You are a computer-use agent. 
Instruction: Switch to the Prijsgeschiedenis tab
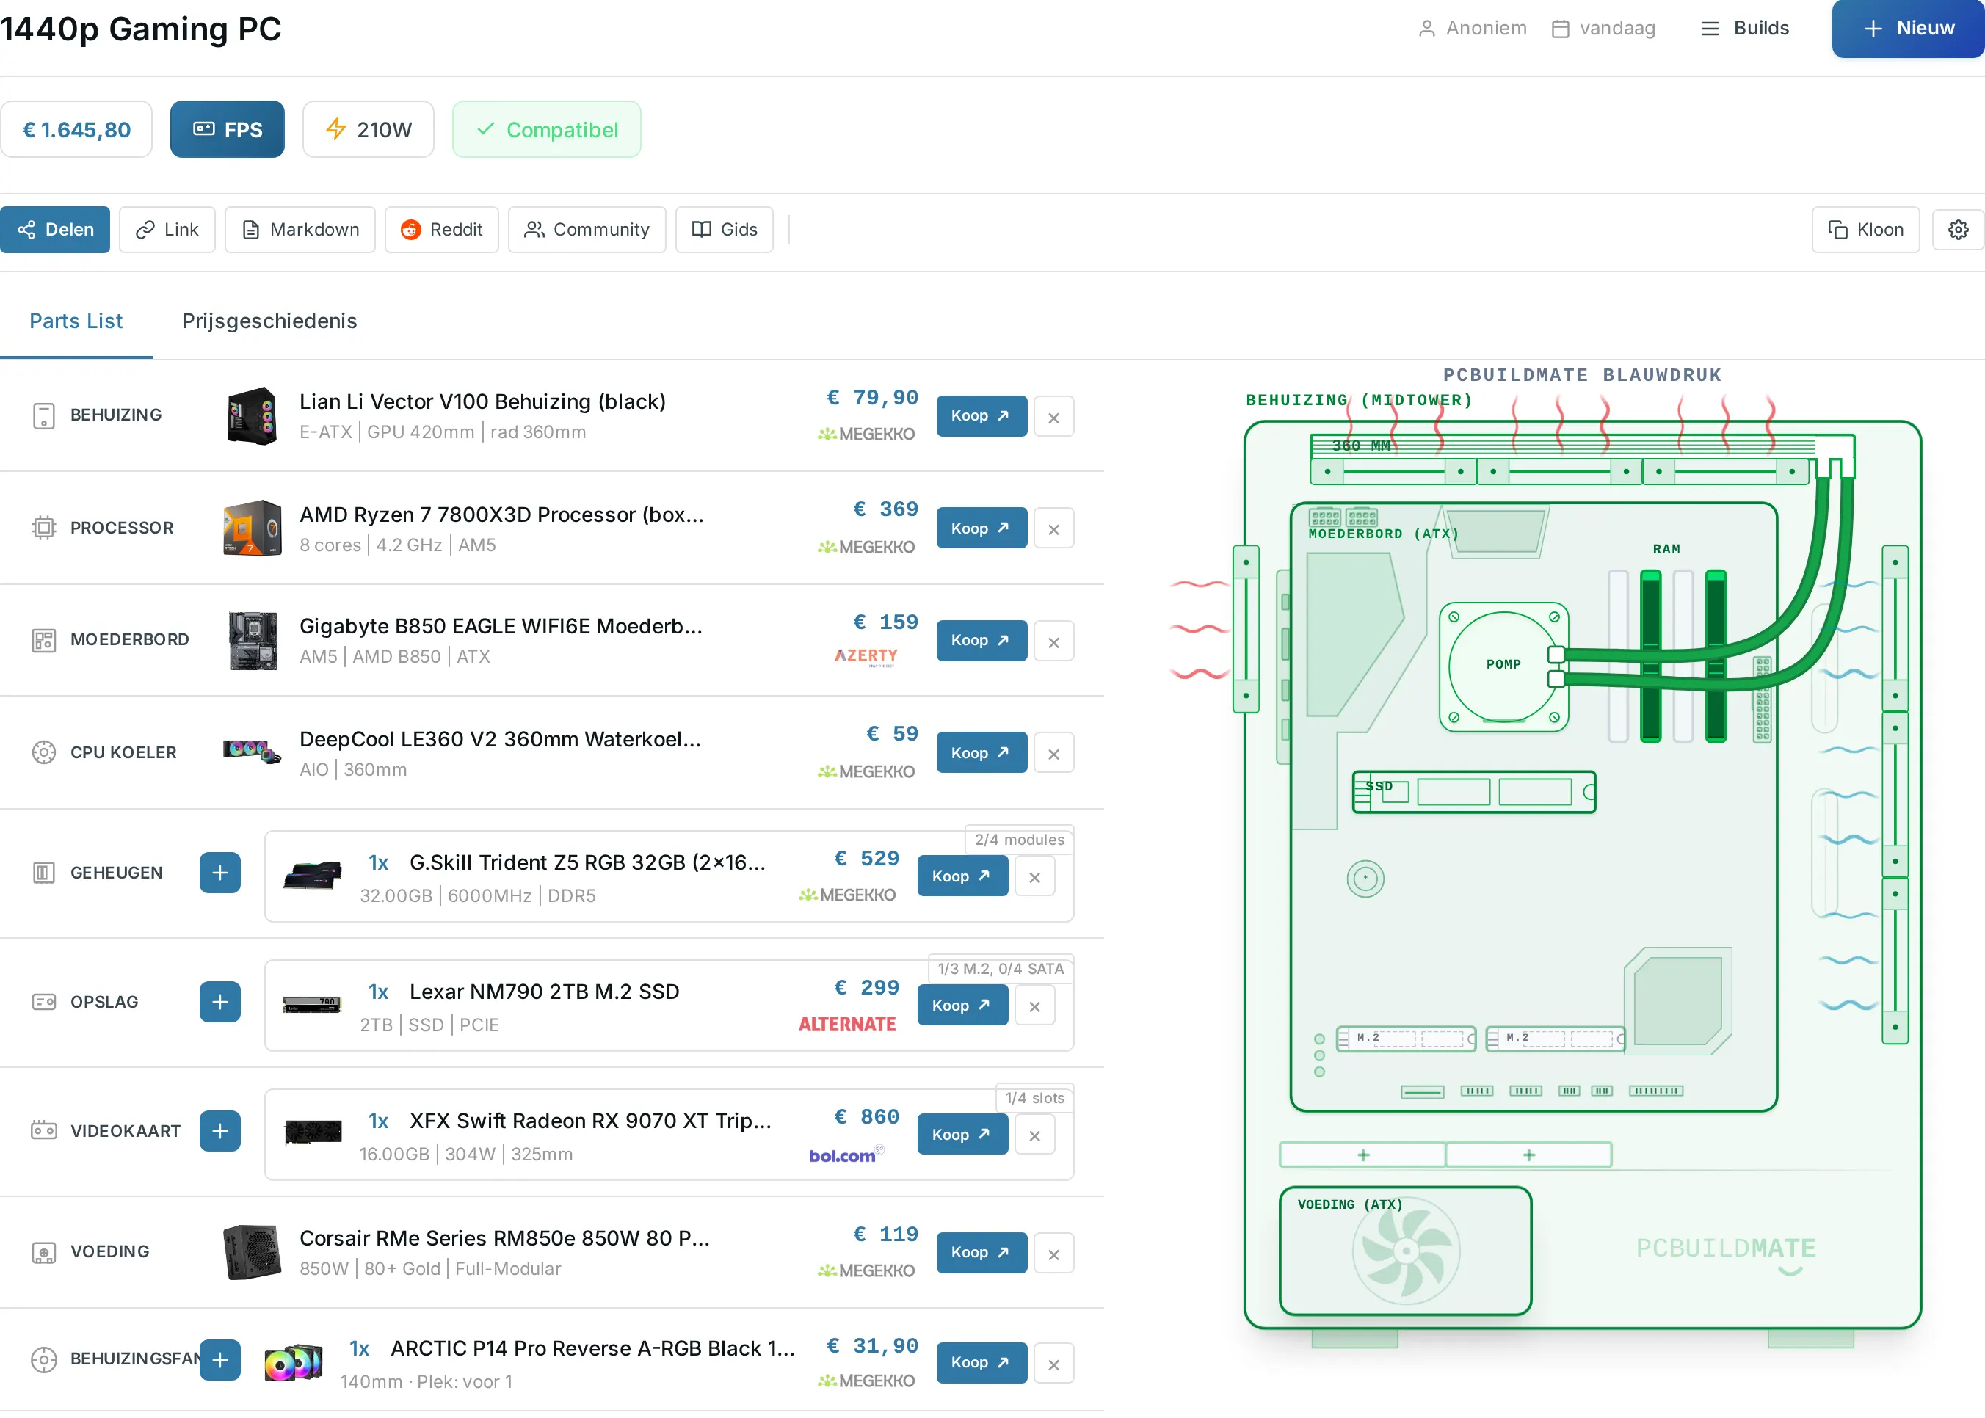click(269, 321)
